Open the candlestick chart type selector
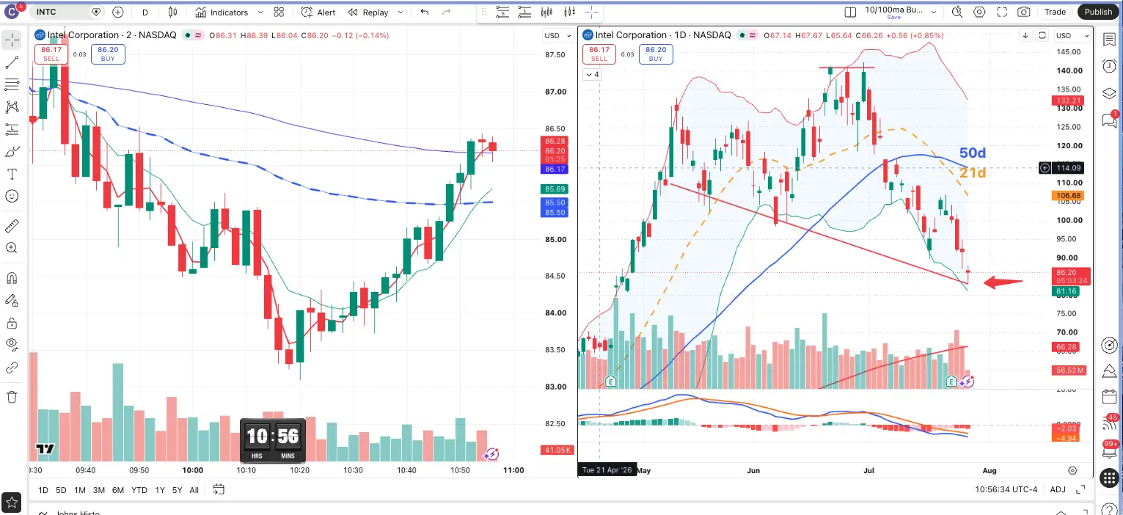The height and width of the screenshot is (515, 1123). [173, 12]
